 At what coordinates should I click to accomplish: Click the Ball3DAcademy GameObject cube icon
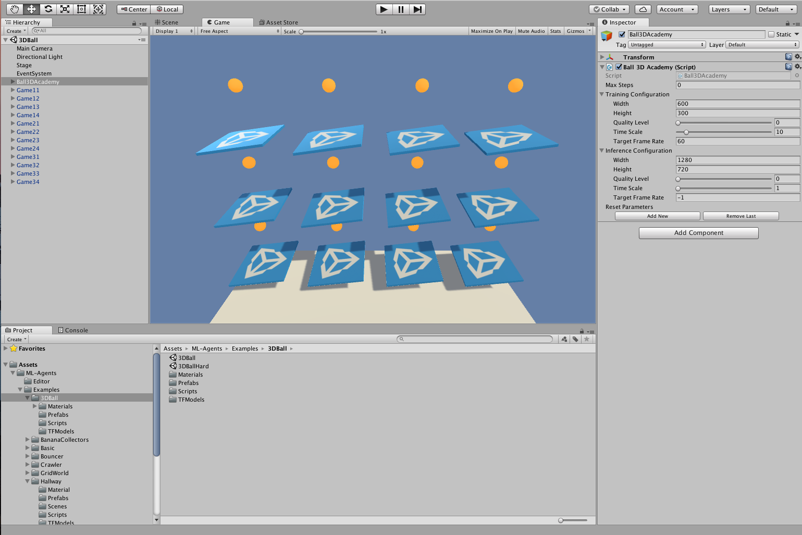click(x=607, y=36)
